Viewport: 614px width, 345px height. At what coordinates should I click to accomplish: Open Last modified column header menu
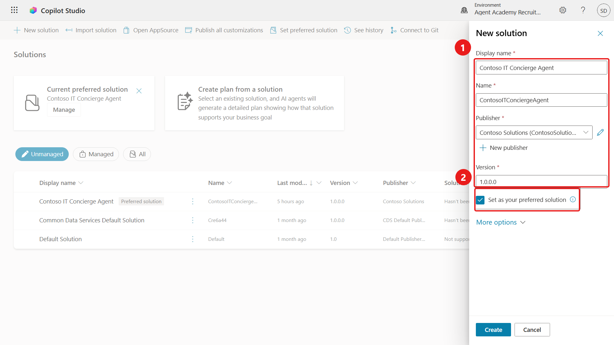point(299,183)
